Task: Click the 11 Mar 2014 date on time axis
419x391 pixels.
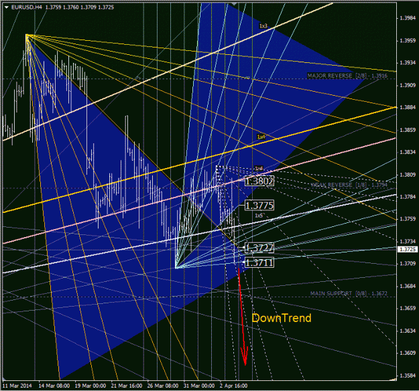Action: (17, 386)
